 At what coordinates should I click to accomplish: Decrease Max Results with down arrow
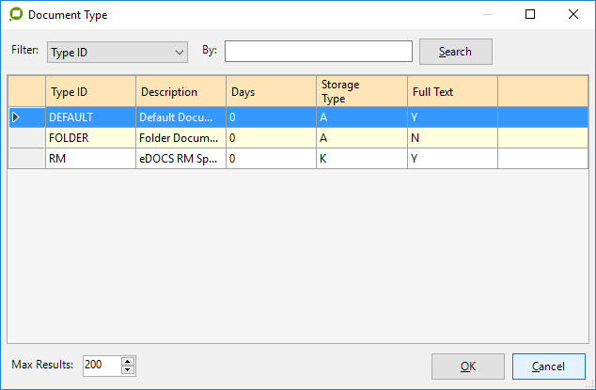[x=128, y=369]
